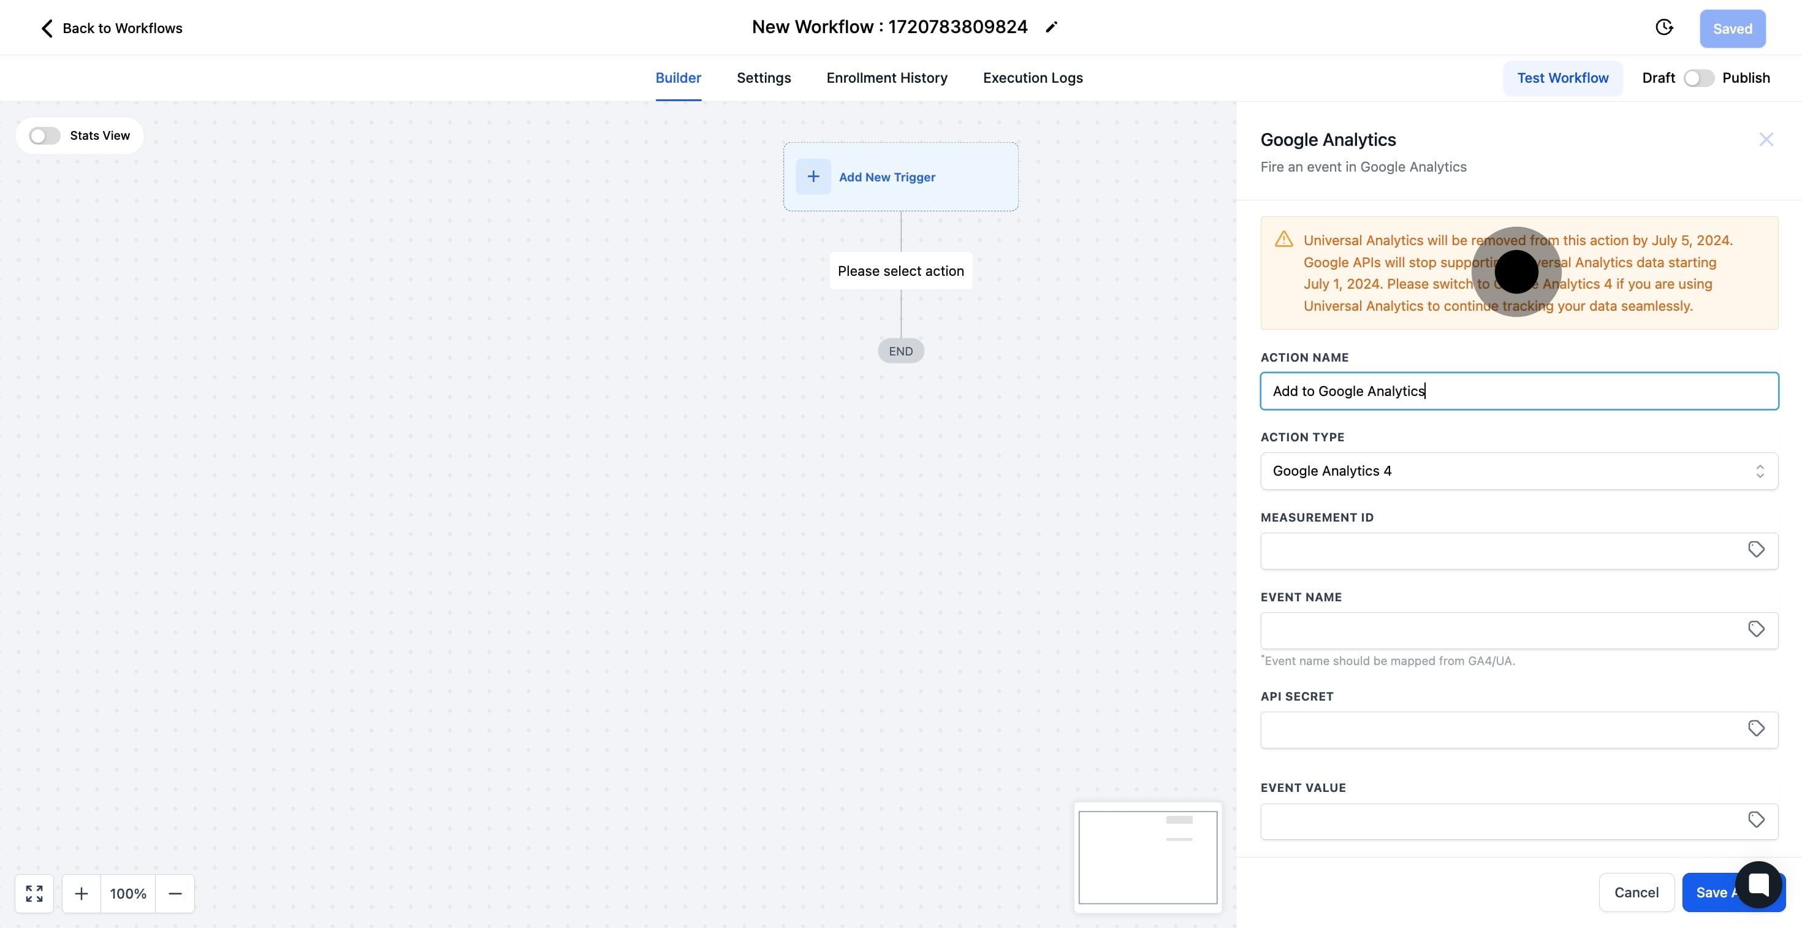
Task: Toggle the Stats View switch
Action: (45, 135)
